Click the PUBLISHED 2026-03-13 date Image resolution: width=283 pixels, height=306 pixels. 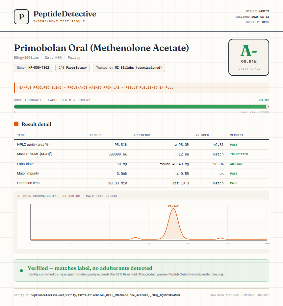tap(251, 17)
